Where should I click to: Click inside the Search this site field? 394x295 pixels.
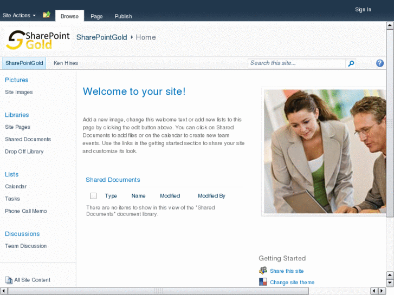coord(296,63)
